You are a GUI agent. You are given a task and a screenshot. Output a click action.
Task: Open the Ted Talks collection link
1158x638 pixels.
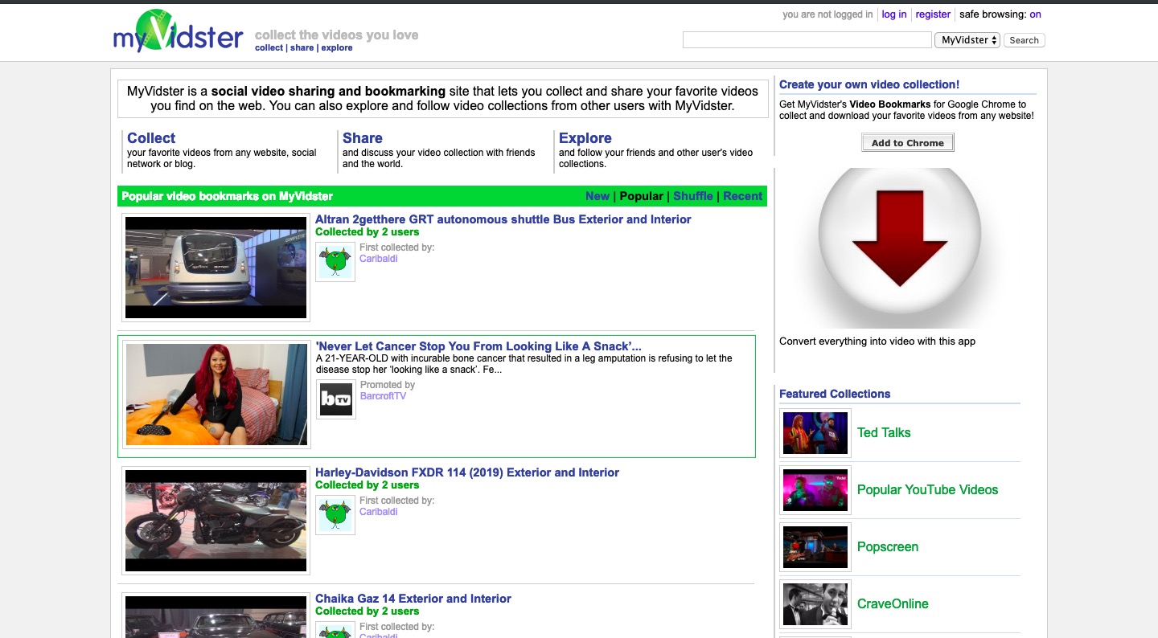[x=884, y=433]
